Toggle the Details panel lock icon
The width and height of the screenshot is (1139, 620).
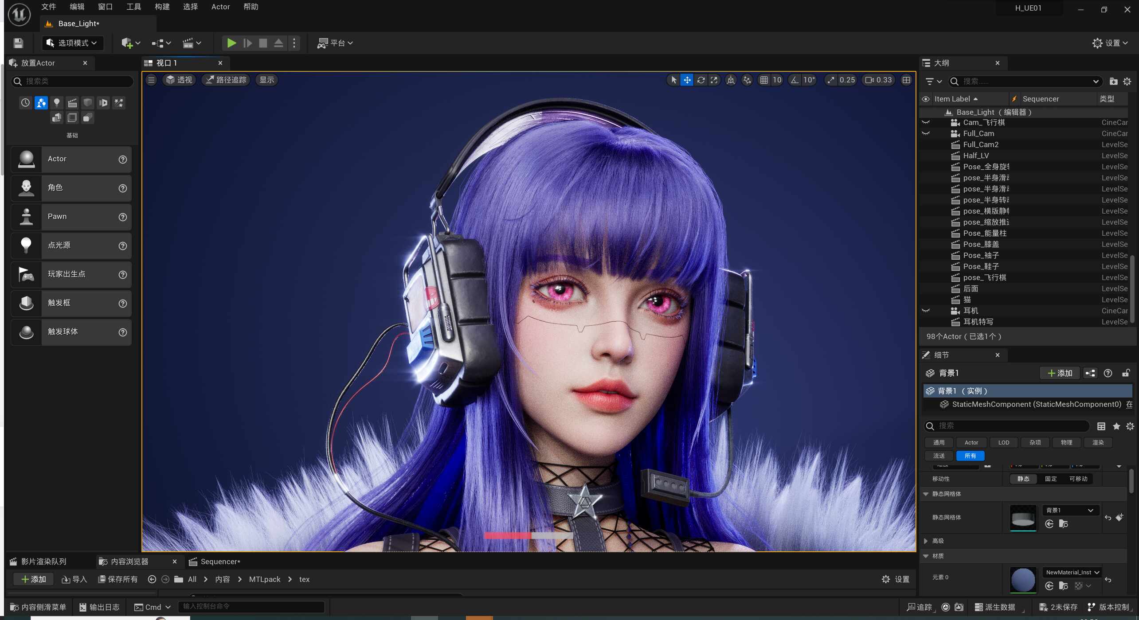pyautogui.click(x=1126, y=373)
